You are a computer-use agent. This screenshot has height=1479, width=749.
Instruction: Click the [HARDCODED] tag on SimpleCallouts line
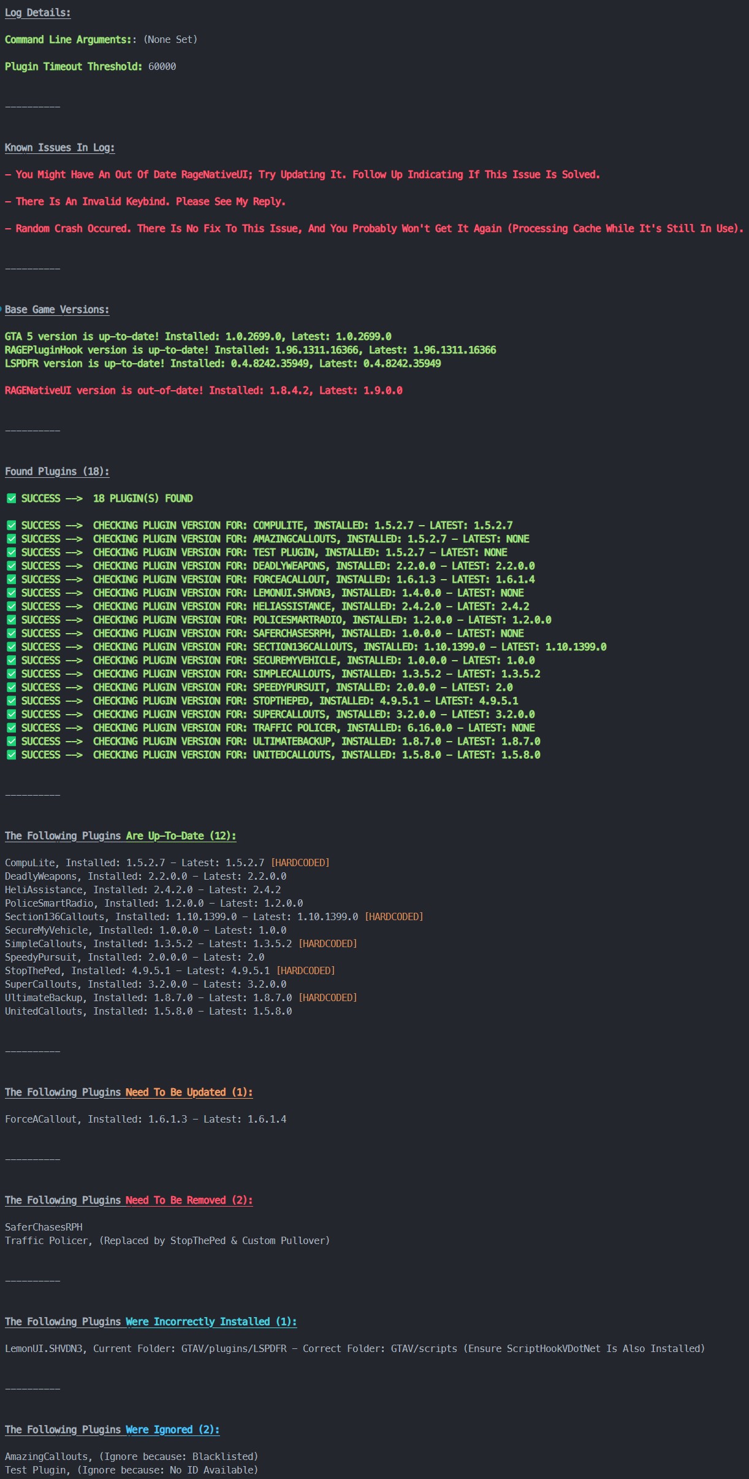click(328, 944)
